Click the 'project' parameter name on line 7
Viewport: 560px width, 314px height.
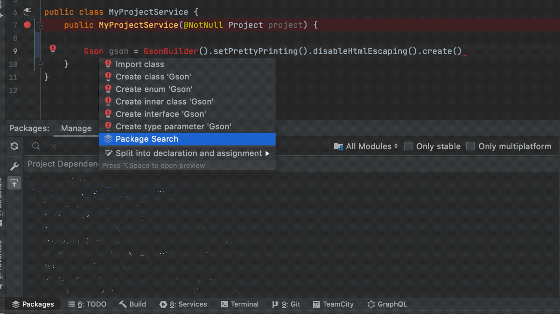click(286, 25)
